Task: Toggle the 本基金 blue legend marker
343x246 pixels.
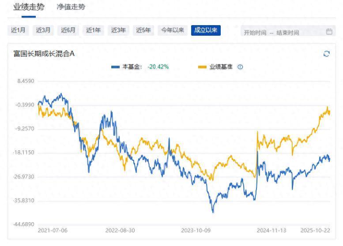Action: coord(116,67)
